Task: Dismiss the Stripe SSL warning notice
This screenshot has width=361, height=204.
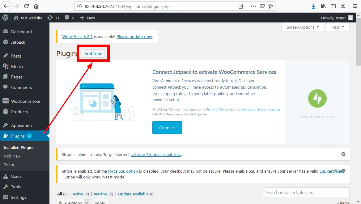Action: pos(343,171)
